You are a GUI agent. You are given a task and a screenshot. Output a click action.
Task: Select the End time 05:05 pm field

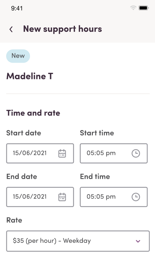click(x=114, y=197)
